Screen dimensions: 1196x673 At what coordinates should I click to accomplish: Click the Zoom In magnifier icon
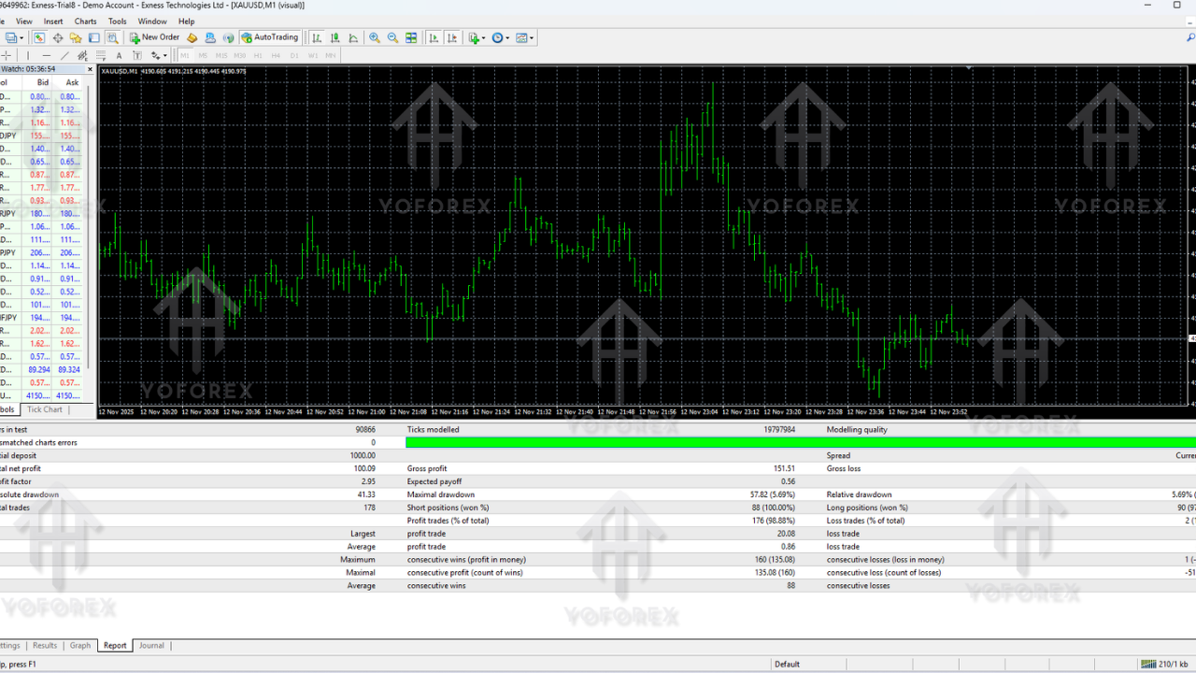pos(374,37)
